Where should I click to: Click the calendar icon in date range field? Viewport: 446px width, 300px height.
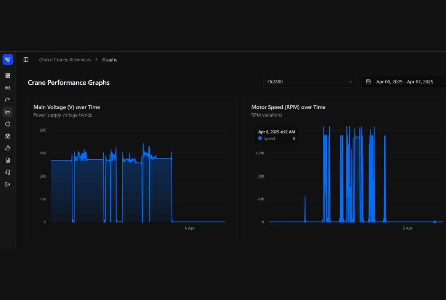(x=368, y=82)
